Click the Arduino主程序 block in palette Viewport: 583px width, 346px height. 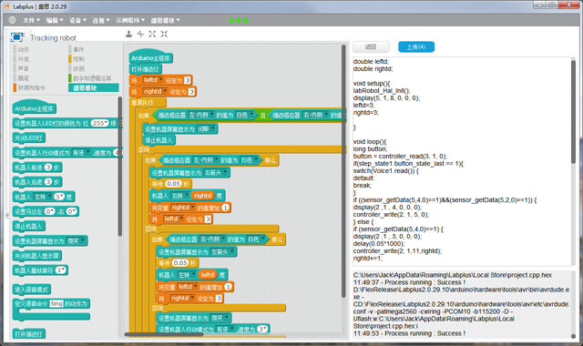point(34,107)
